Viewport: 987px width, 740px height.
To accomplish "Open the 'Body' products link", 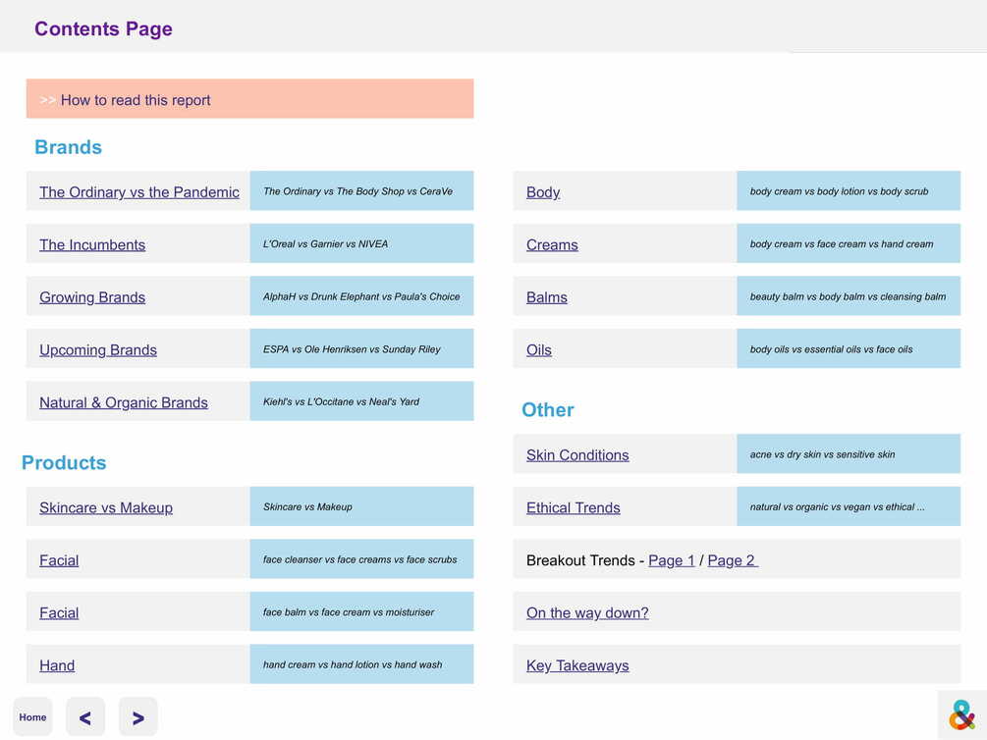I will [x=543, y=192].
